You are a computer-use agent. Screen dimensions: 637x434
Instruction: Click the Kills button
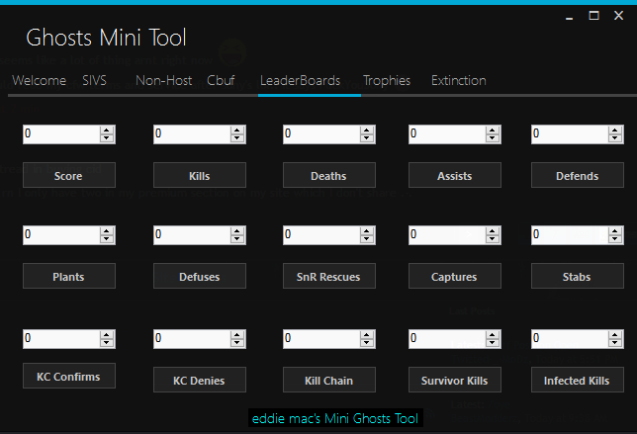(200, 175)
